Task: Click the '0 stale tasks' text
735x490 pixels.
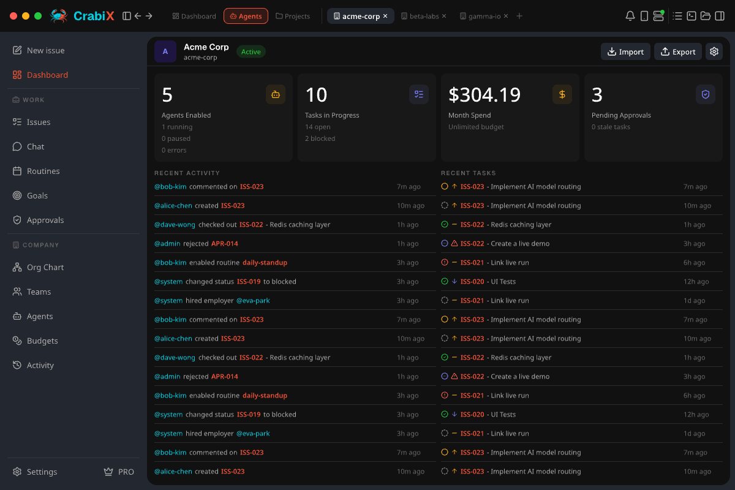Action: pos(611,127)
